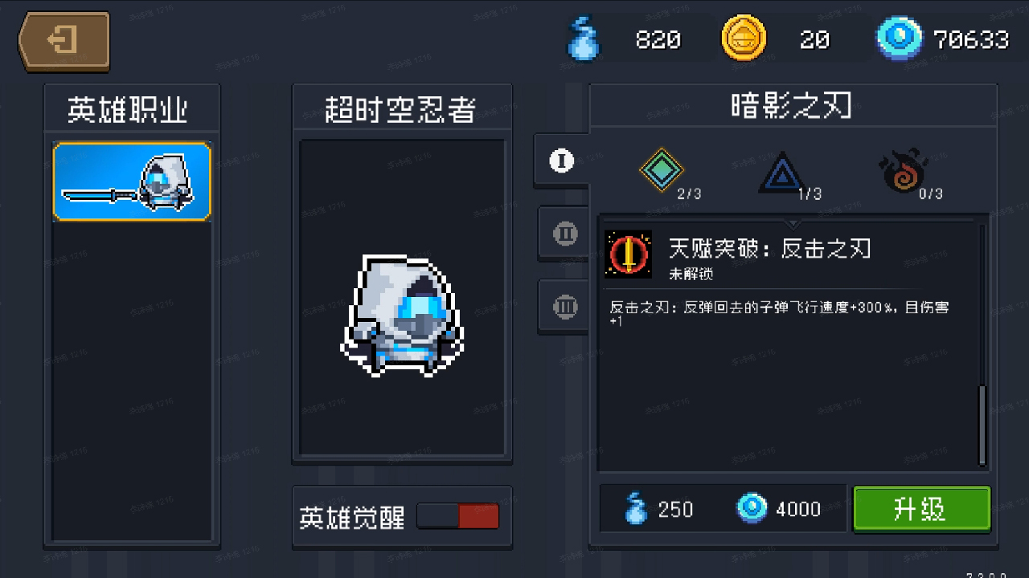Click the hooded ninja character portrait

[401, 315]
